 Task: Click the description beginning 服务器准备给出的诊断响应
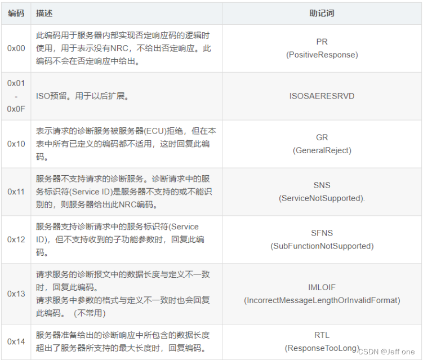click(x=126, y=341)
